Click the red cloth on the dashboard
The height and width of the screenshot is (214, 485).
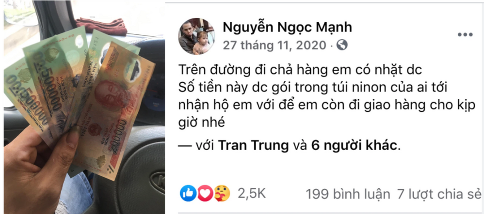coord(101,26)
